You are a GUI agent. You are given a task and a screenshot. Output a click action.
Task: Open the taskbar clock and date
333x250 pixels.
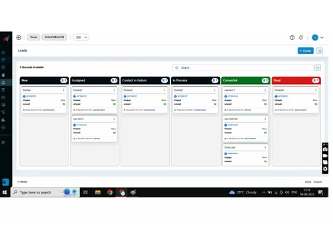coord(307,192)
